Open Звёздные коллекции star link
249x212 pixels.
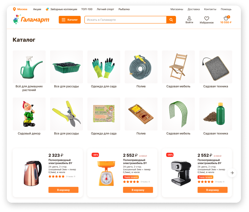tap(61, 9)
